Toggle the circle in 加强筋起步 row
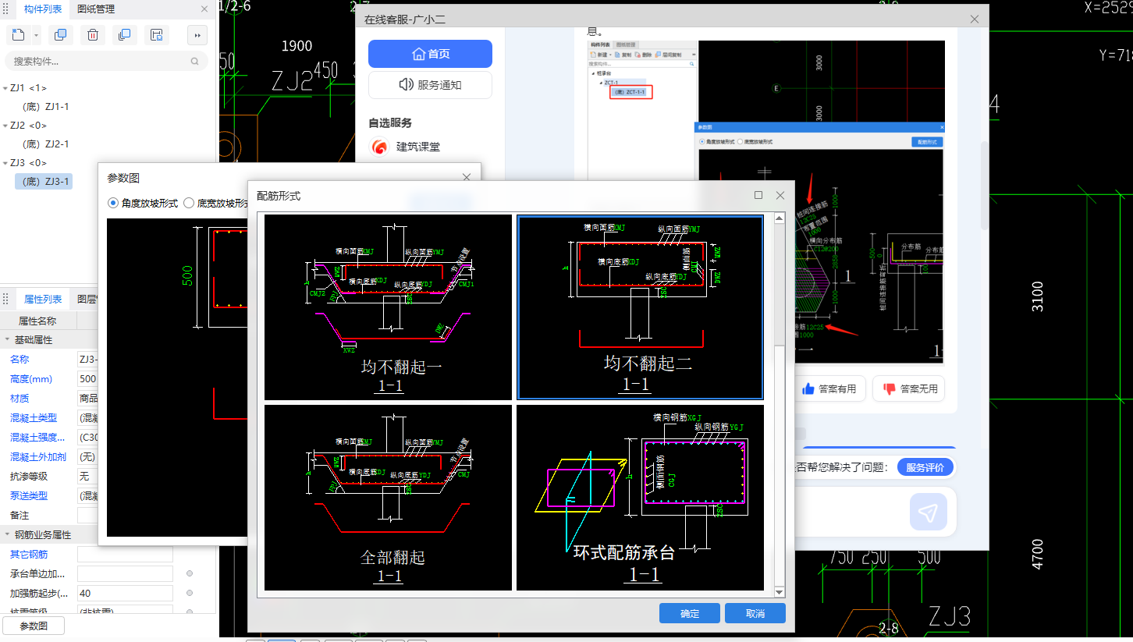 [x=190, y=593]
